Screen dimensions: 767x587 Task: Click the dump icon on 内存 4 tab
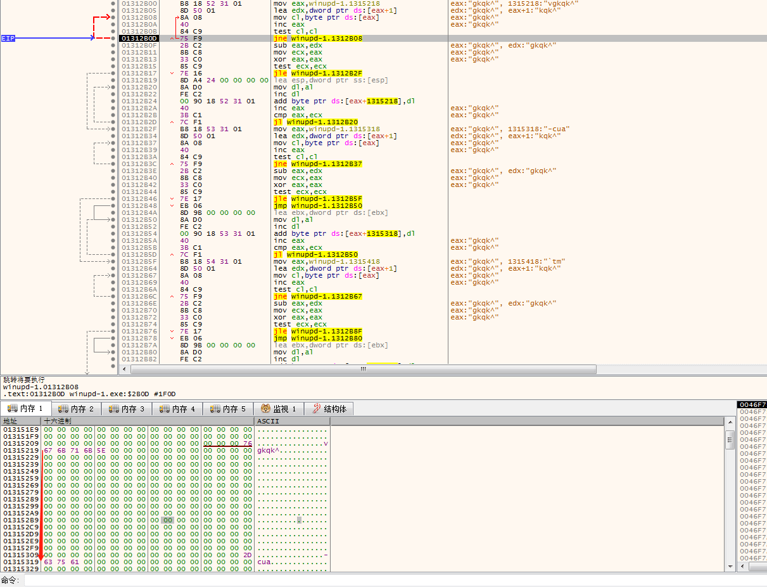[x=165, y=409]
